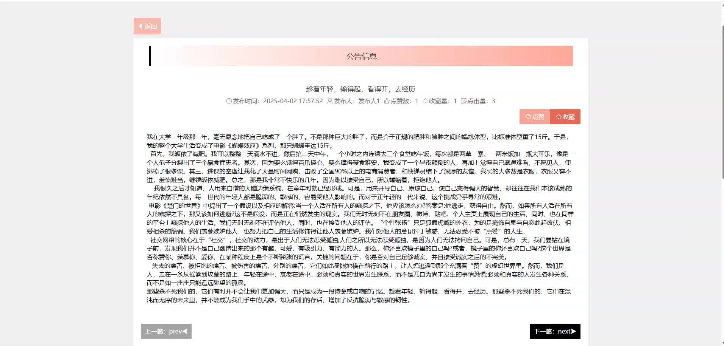This screenshot has width=724, height=346.
Task: Select the 公告信息 section header
Action: (x=361, y=56)
